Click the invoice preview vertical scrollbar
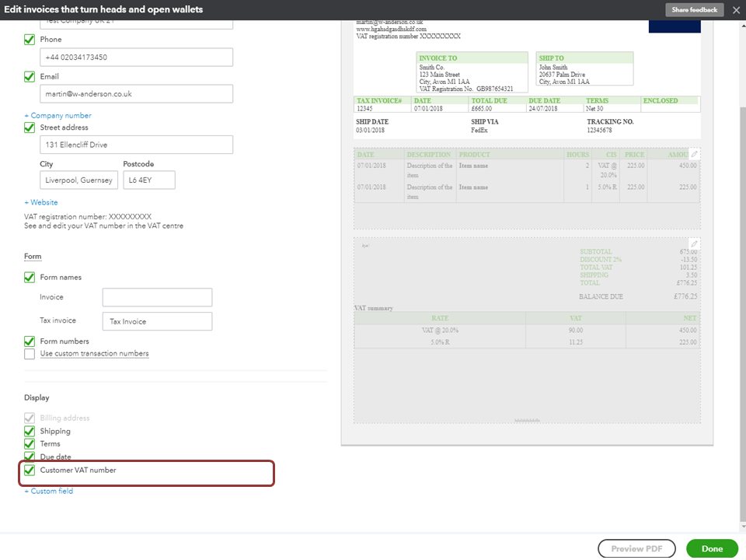746x560 pixels. [x=740, y=233]
